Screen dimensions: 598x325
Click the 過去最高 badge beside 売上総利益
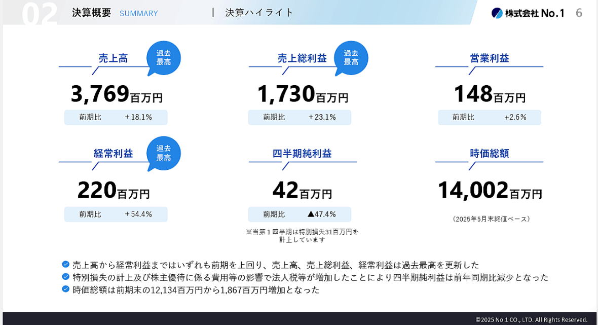[x=351, y=58]
